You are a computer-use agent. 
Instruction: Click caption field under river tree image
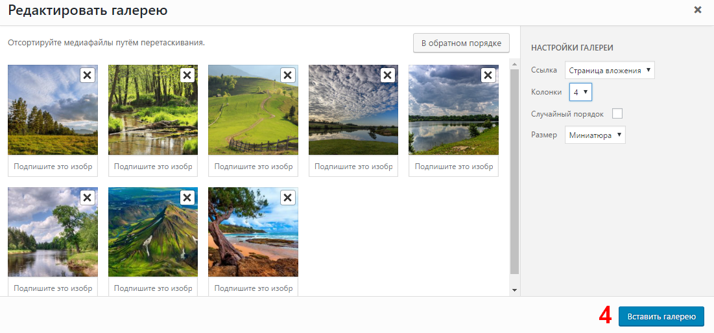pos(53,288)
